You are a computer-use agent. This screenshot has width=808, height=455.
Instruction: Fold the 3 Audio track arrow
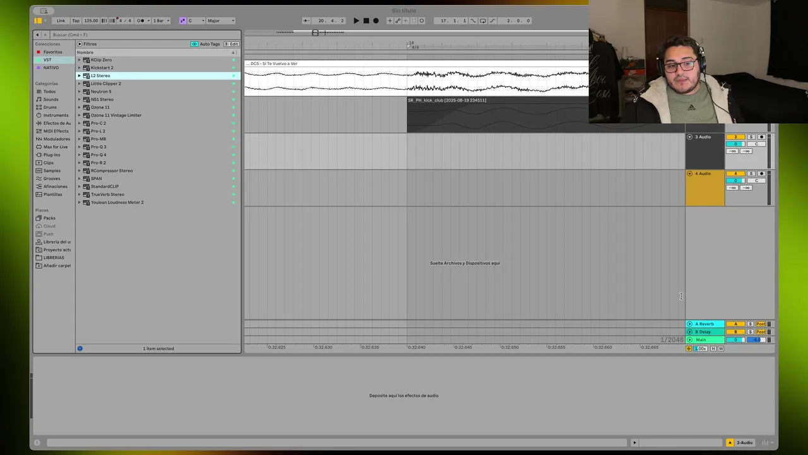click(x=689, y=136)
